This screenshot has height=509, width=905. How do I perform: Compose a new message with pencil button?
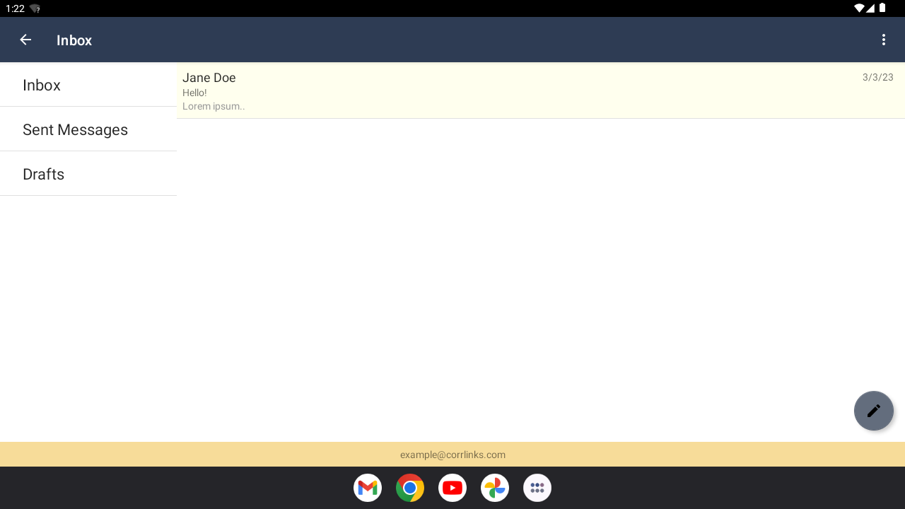[874, 411]
